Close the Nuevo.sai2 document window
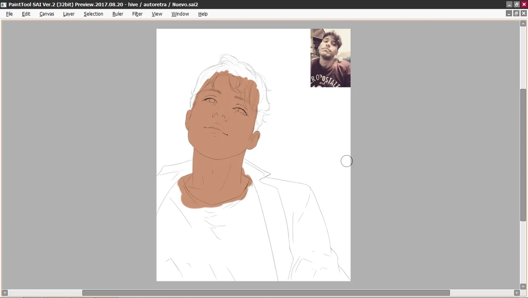Viewport: 528px width, 298px height. click(523, 14)
